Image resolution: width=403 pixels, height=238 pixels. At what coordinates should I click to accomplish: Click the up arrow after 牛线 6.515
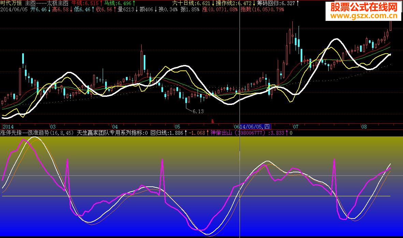tap(101, 3)
